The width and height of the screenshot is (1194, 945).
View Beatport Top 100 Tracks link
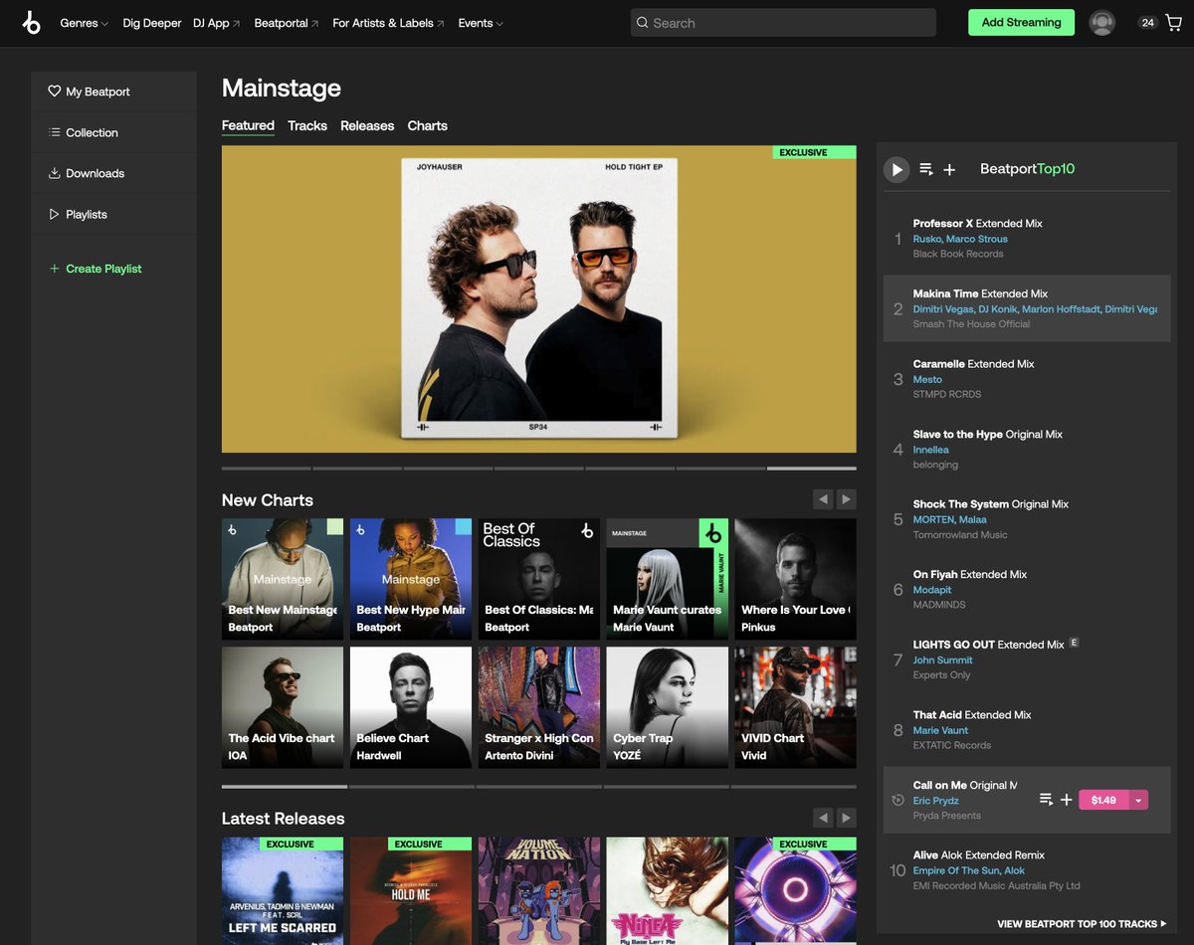click(1082, 924)
